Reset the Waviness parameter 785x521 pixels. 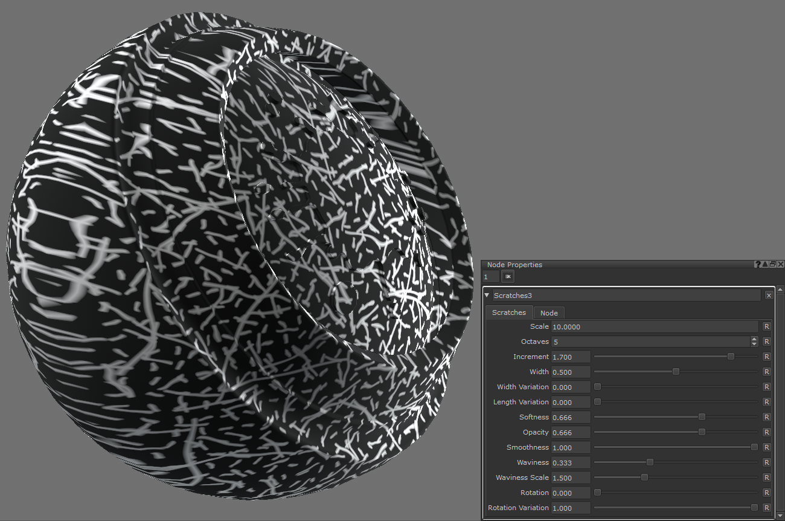767,462
